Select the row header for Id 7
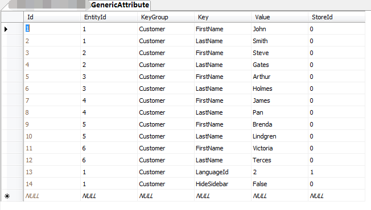Screen dimensions: 371x210 (x=13, y=100)
